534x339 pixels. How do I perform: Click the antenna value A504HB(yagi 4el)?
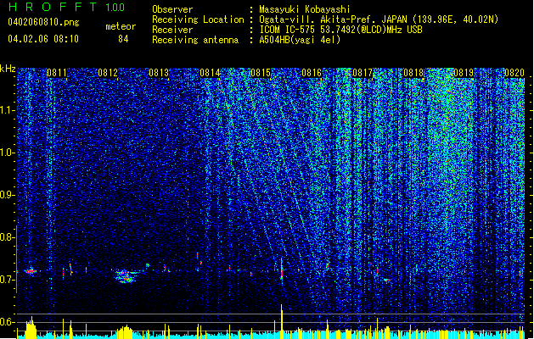point(300,40)
